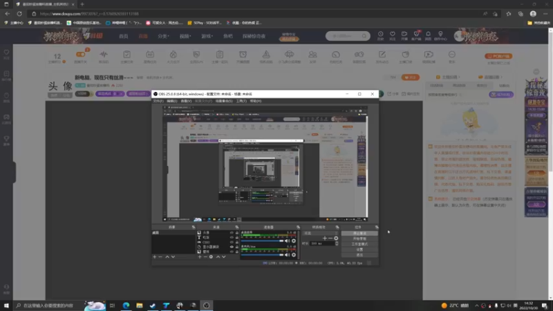Screen dimensions: 553x311
Task: Toggle visibility of 壁纸 source
Action: point(232,252)
